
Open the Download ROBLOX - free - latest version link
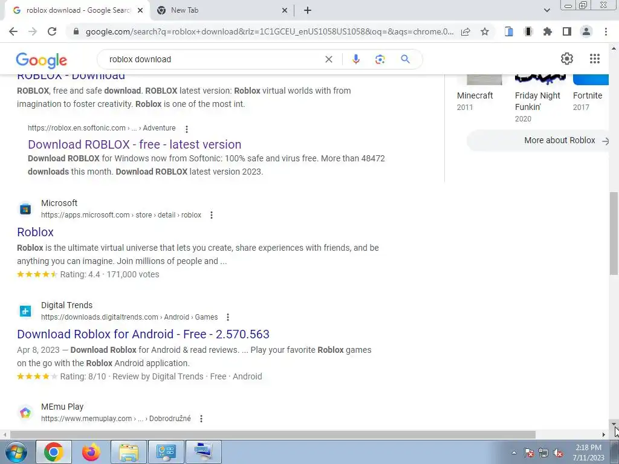pyautogui.click(x=135, y=144)
